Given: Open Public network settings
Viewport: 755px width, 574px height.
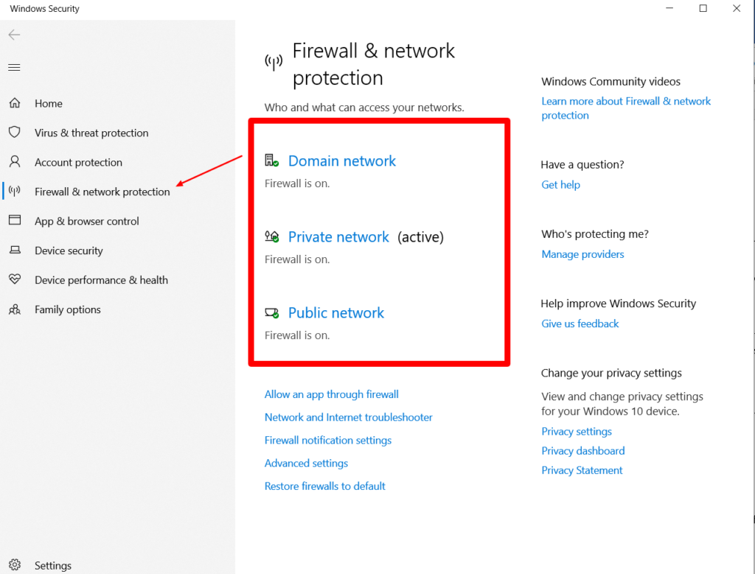Looking at the screenshot, I should coord(335,312).
